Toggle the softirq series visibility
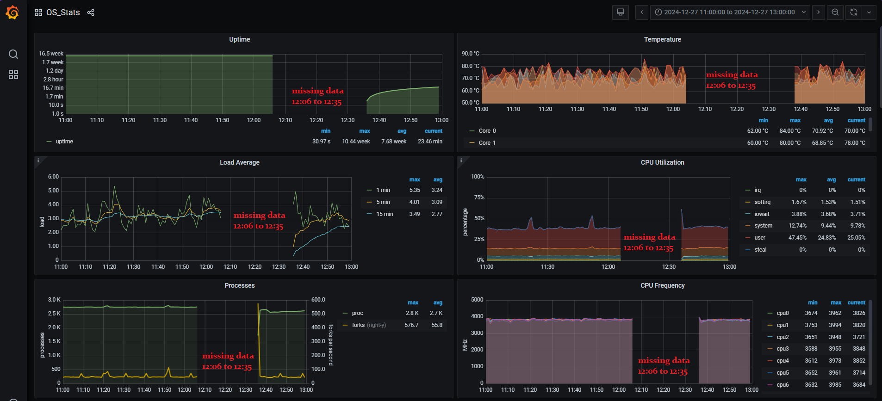The image size is (882, 401). 763,202
